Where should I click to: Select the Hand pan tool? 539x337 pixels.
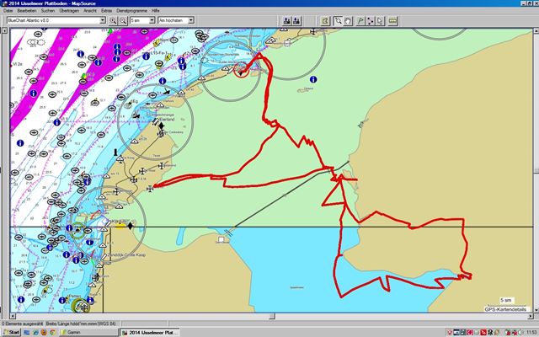[x=348, y=21]
